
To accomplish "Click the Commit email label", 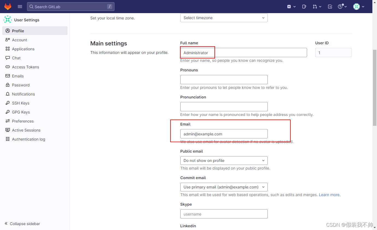I will pos(193,178).
